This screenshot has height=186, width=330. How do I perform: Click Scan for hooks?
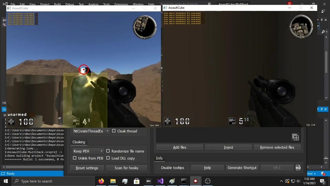click(126, 168)
